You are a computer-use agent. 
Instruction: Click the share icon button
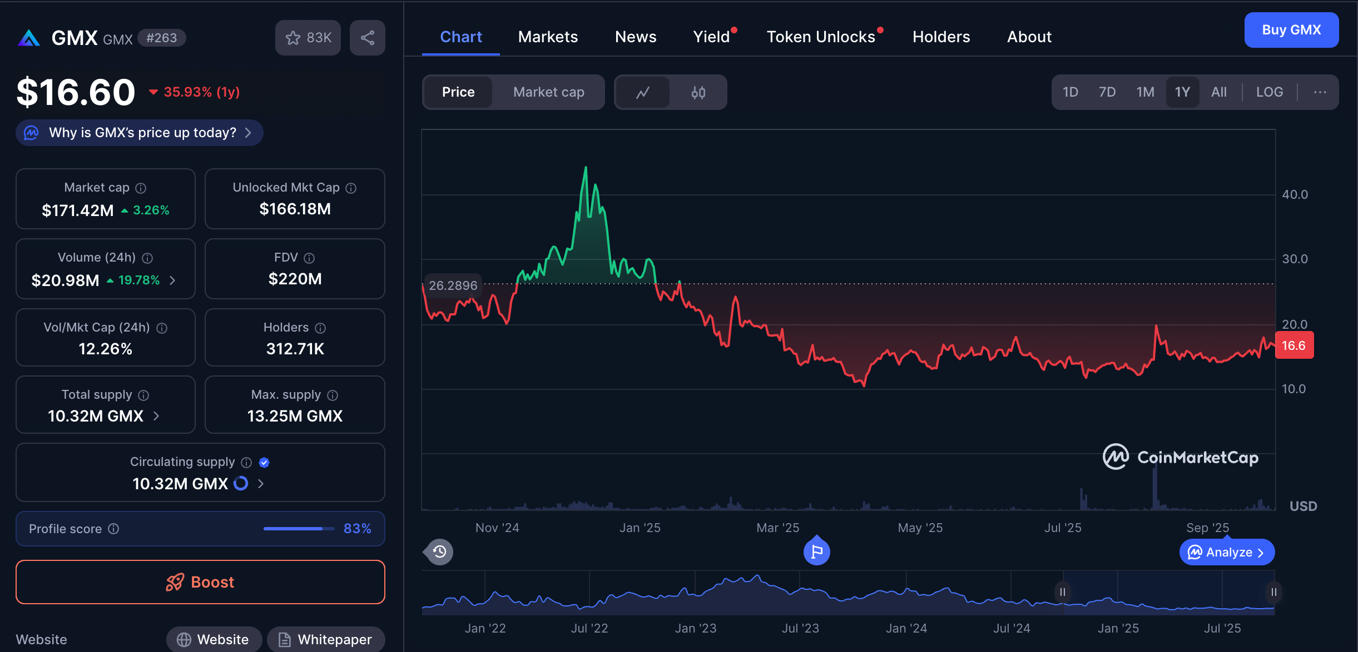pos(367,38)
